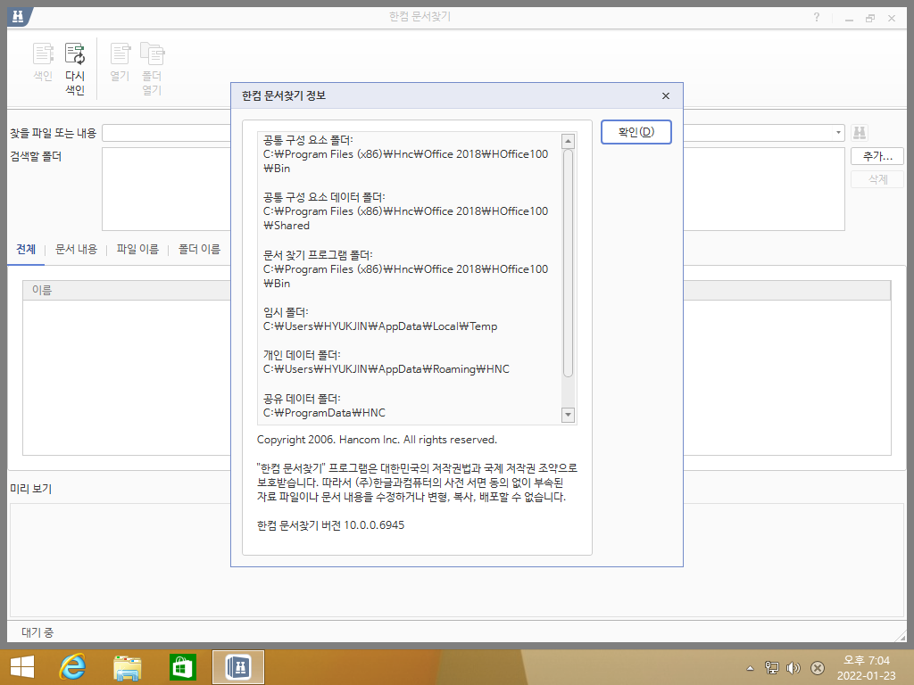This screenshot has width=914, height=685.
Task: Click the scroll up arrow in the info list
Action: 568,141
